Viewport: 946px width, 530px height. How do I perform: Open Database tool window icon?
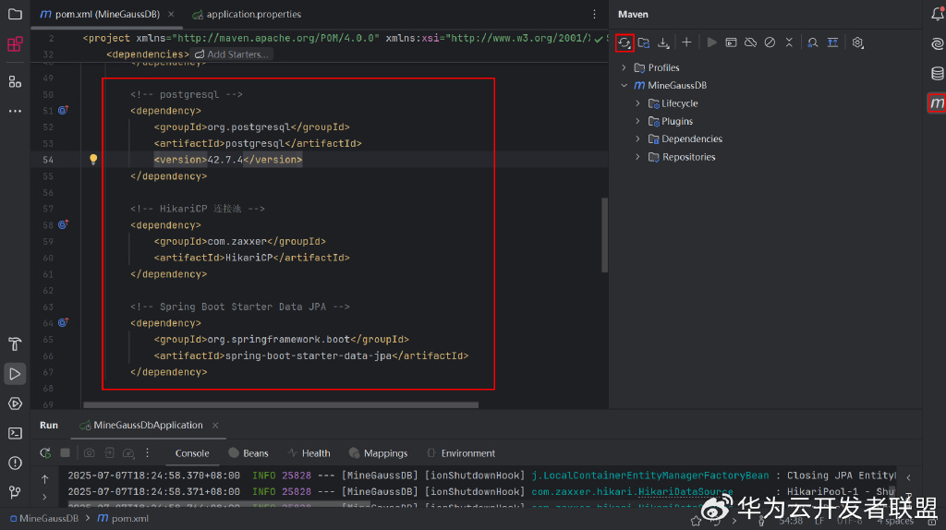click(x=937, y=74)
